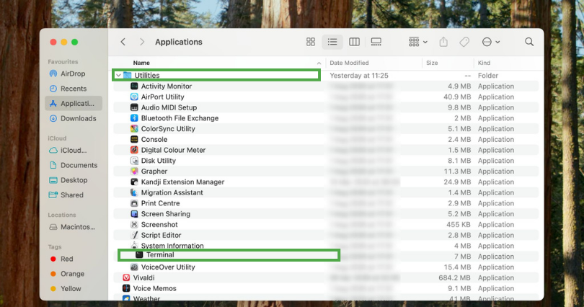Image resolution: width=584 pixels, height=307 pixels.
Task: Select the Grapher app icon
Action: tap(134, 172)
